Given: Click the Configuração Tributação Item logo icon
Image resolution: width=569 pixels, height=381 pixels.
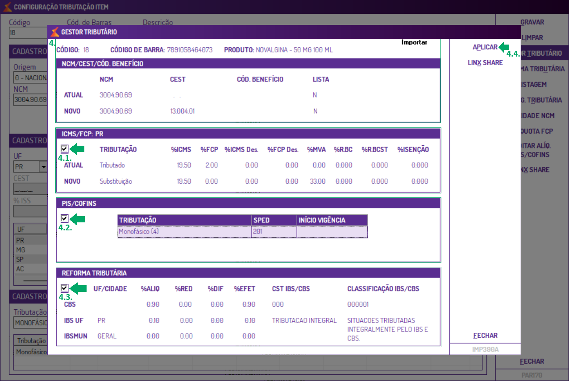Looking at the screenshot, I should pyautogui.click(x=7, y=7).
